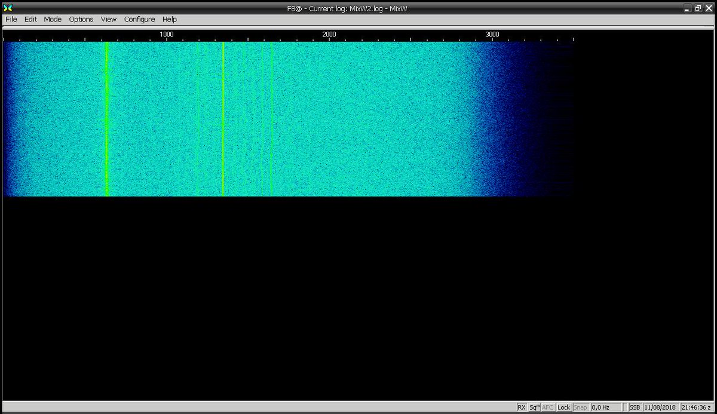This screenshot has height=414, width=717.
Task: Click the SSB mode indicator
Action: [635, 407]
